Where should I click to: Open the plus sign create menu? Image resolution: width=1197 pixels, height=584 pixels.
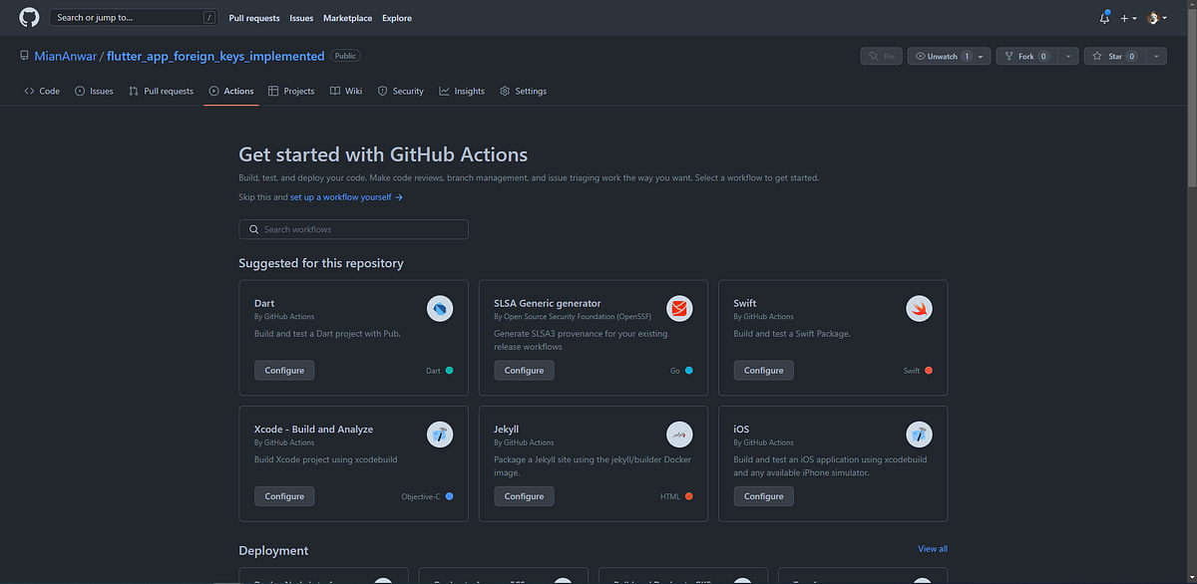pos(1124,18)
